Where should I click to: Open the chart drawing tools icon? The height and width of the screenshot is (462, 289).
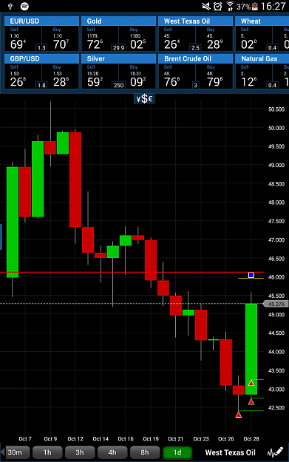point(275,452)
